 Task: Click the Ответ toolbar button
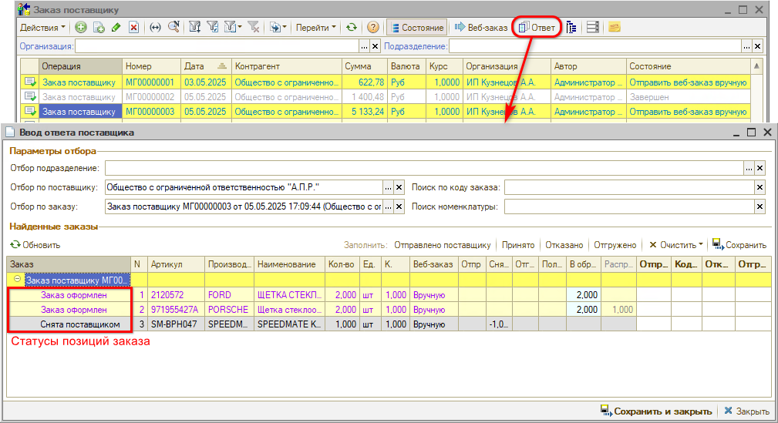point(537,27)
